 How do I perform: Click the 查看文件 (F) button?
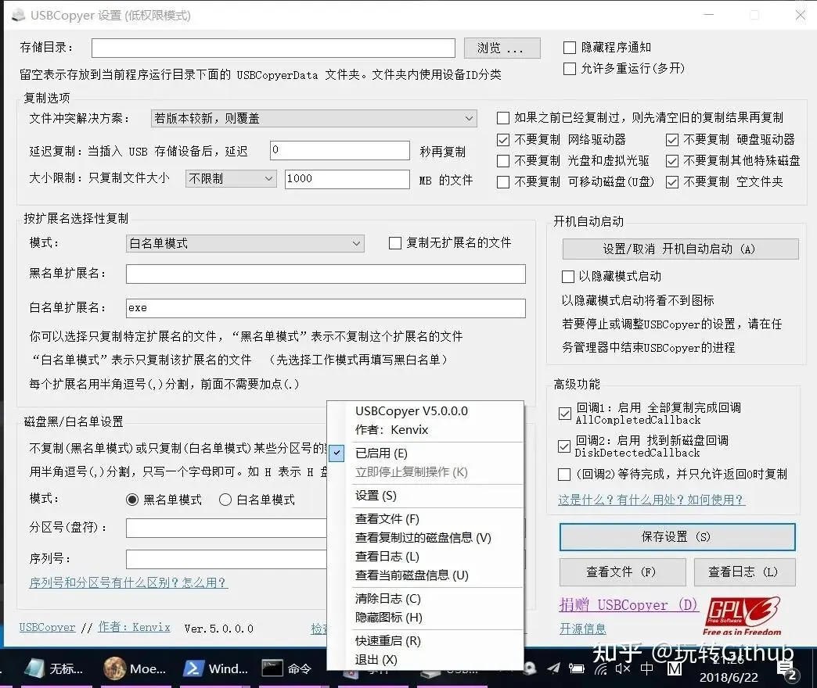point(622,572)
